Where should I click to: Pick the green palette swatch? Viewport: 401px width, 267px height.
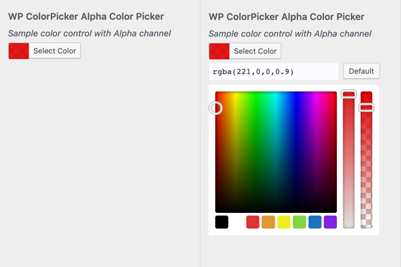pyautogui.click(x=299, y=222)
